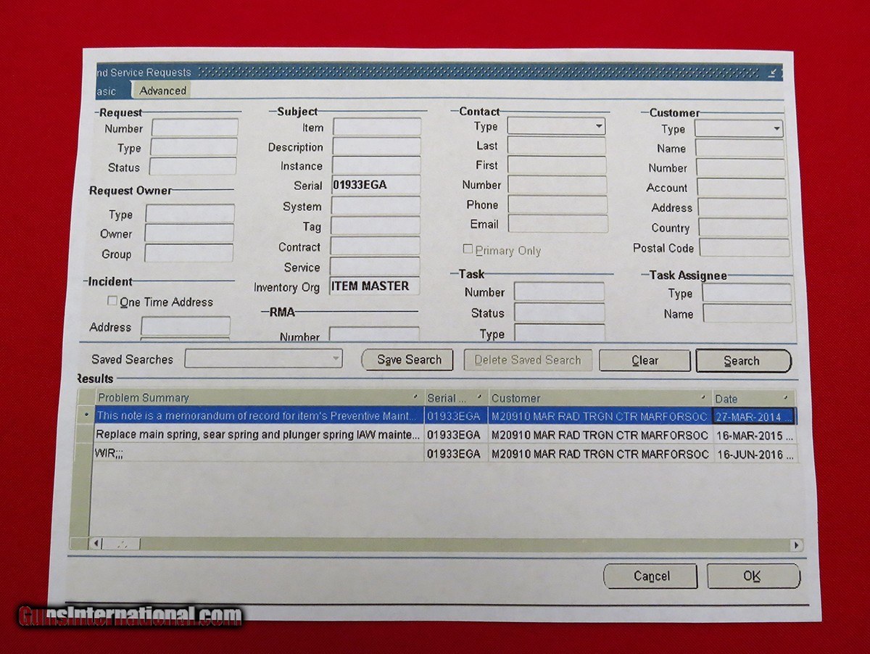Click the Customer Number input field
This screenshot has width=870, height=654.
[741, 168]
